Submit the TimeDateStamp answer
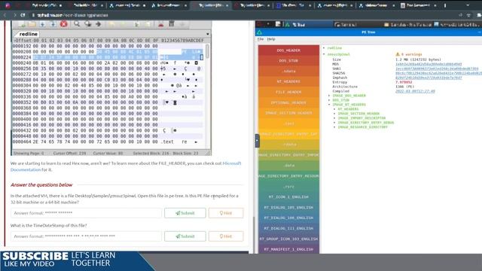482x271 pixels. tap(185, 236)
